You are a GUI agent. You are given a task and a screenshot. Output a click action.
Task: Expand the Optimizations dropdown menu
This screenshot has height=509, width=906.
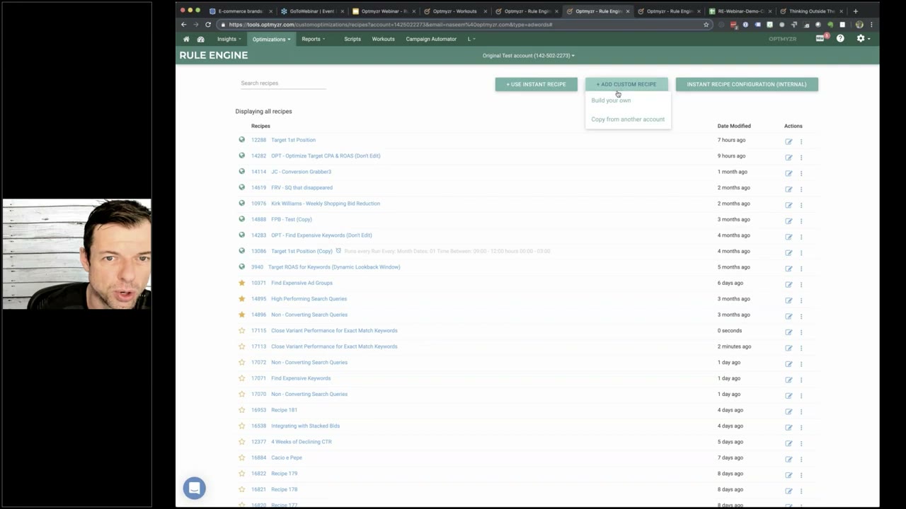[x=271, y=39]
